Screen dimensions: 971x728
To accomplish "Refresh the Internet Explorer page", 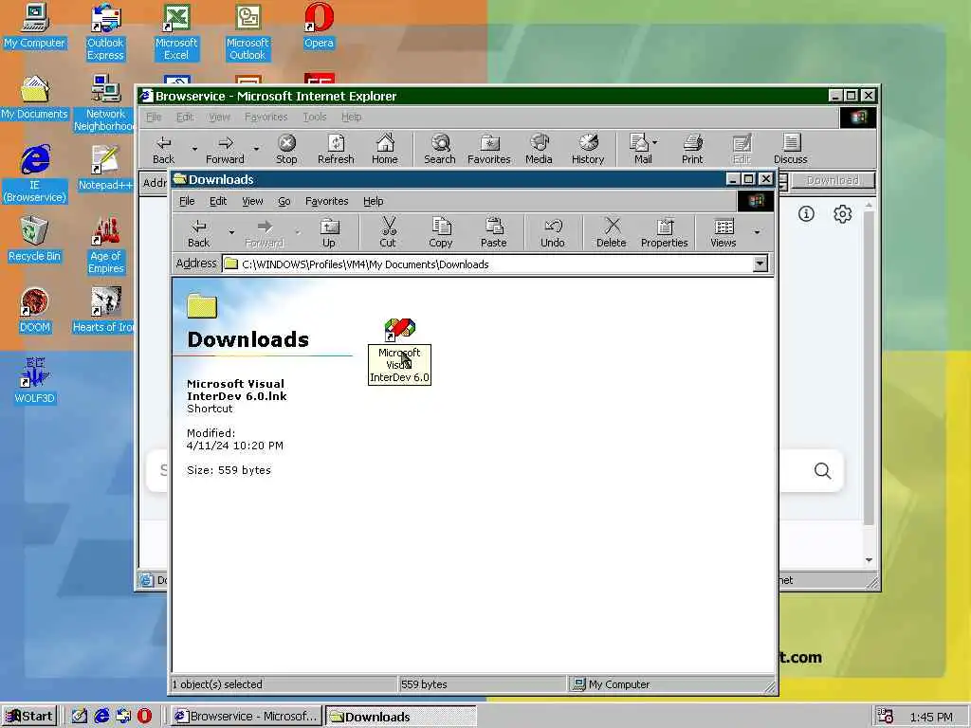I will coord(336,149).
